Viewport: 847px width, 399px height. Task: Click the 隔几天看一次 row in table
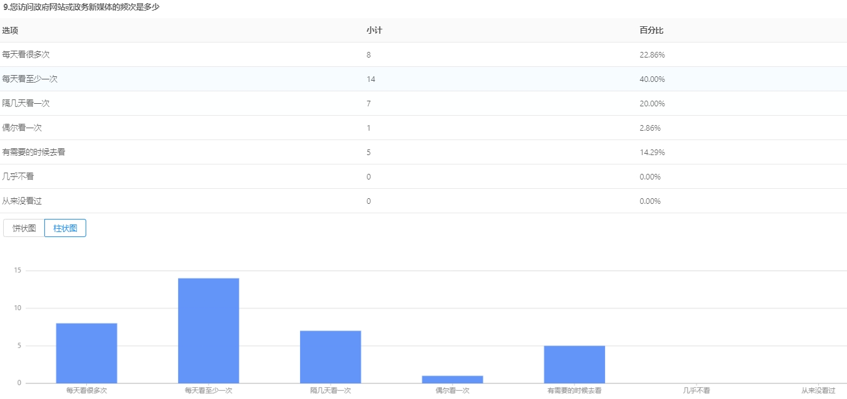[26, 104]
